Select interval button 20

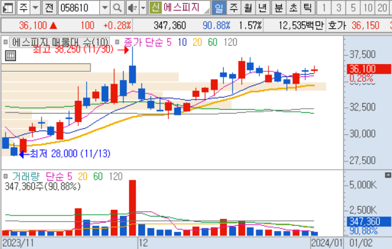point(382,8)
